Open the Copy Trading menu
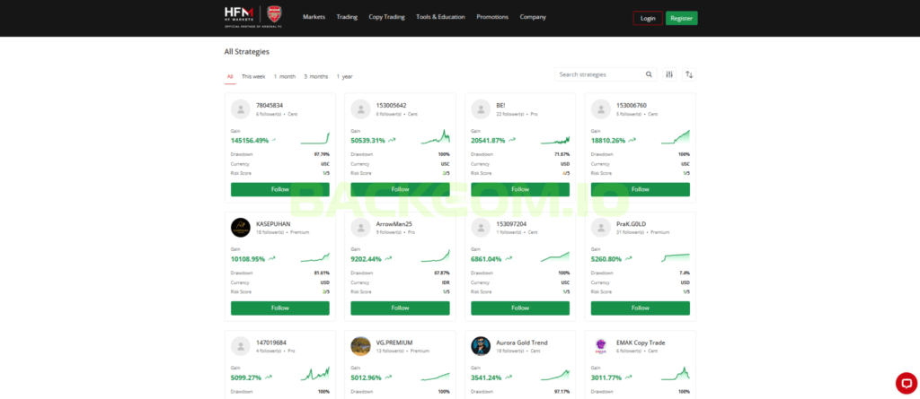This screenshot has height=399, width=920. pyautogui.click(x=386, y=17)
